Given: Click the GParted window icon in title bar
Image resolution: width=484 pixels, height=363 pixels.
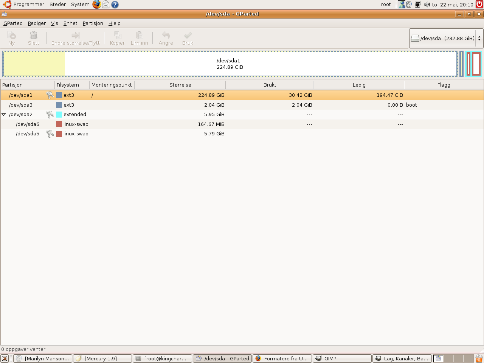Looking at the screenshot, I should pos(5,14).
